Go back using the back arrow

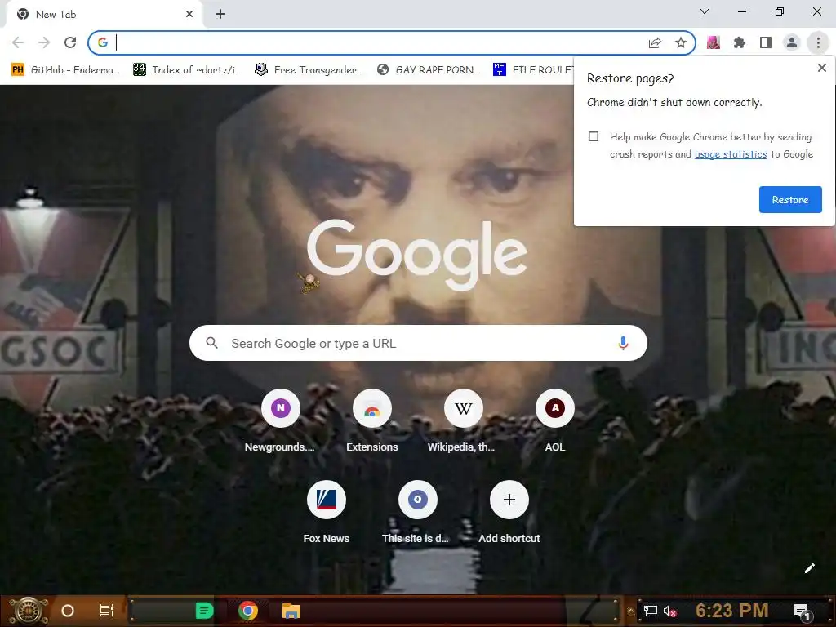click(x=18, y=42)
